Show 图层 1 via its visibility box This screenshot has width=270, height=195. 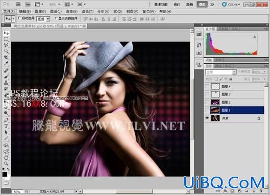pos(207,110)
